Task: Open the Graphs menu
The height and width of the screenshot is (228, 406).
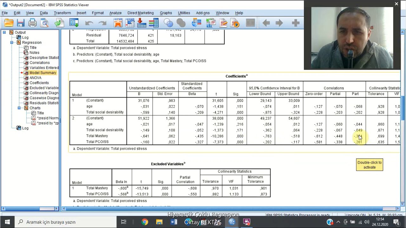Action: point(166,13)
